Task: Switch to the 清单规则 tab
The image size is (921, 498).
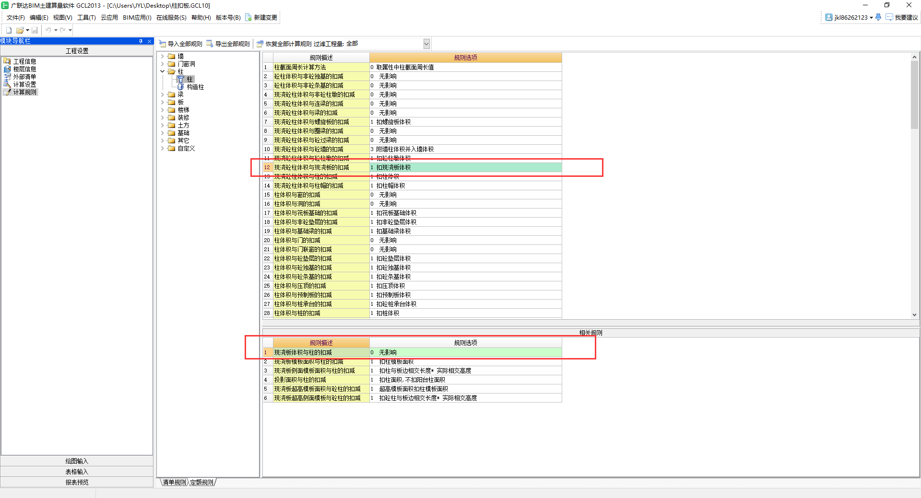Action: [174, 482]
